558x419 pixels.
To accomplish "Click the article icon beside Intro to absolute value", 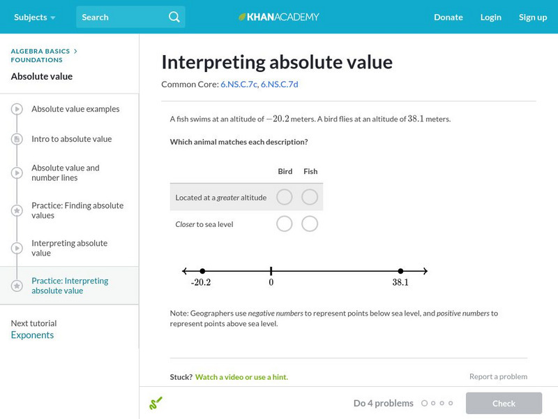I will 17,139.
